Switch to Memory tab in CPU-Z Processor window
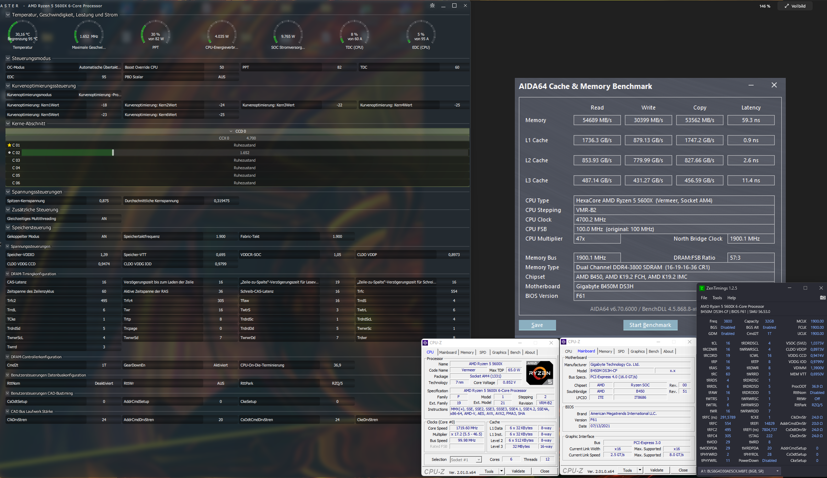This screenshot has height=478, width=827. [x=467, y=352]
